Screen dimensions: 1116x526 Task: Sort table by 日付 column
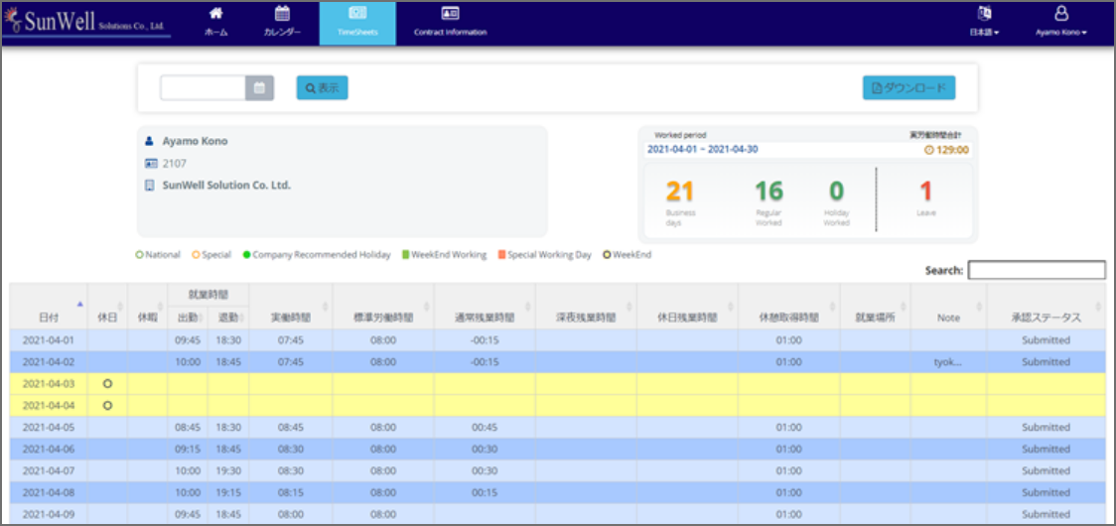point(49,306)
